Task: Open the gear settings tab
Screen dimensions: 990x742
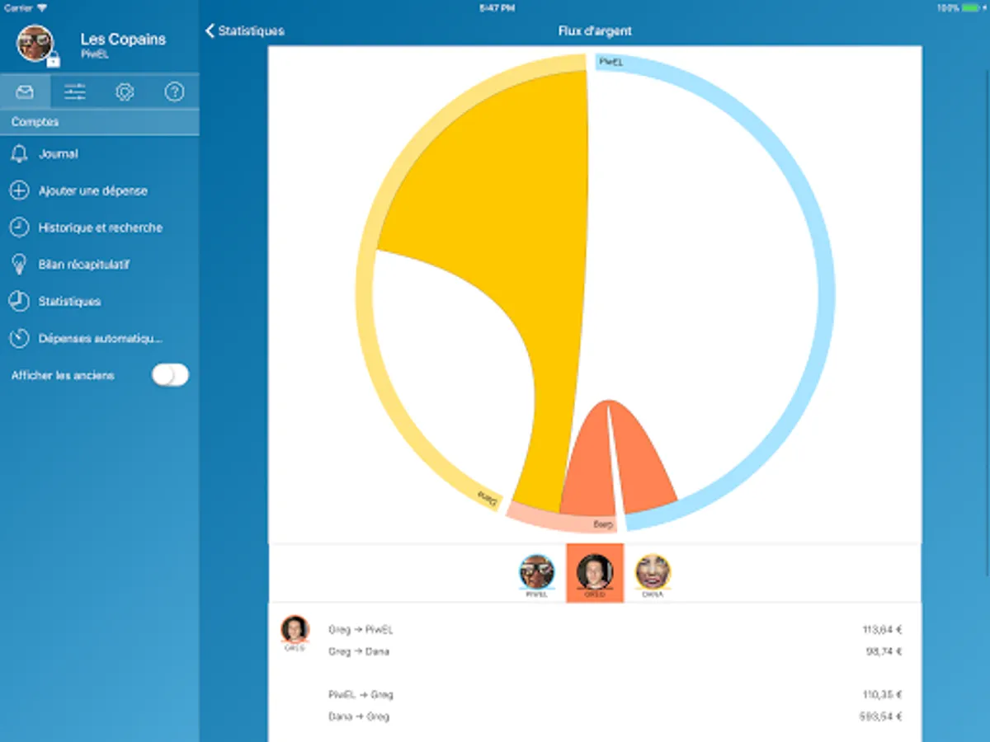Action: [x=125, y=92]
